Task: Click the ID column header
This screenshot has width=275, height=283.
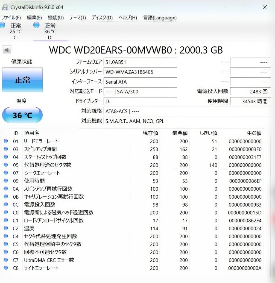Action: tap(16, 133)
